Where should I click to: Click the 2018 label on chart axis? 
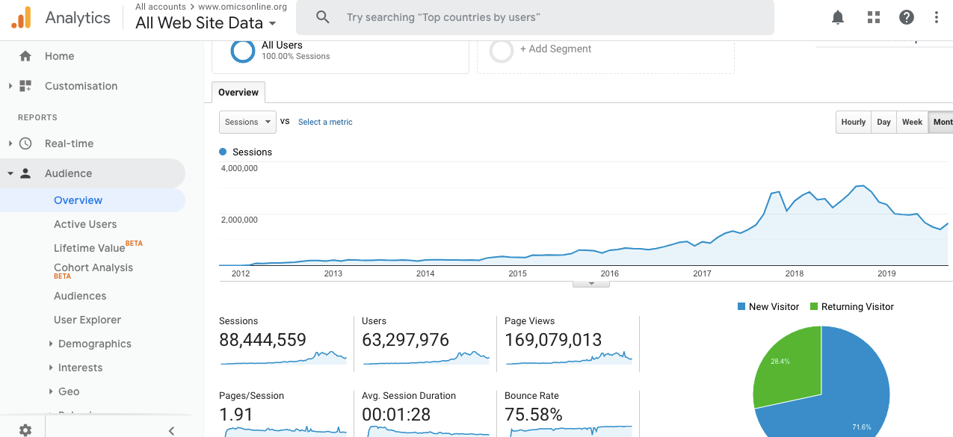pyautogui.click(x=795, y=273)
